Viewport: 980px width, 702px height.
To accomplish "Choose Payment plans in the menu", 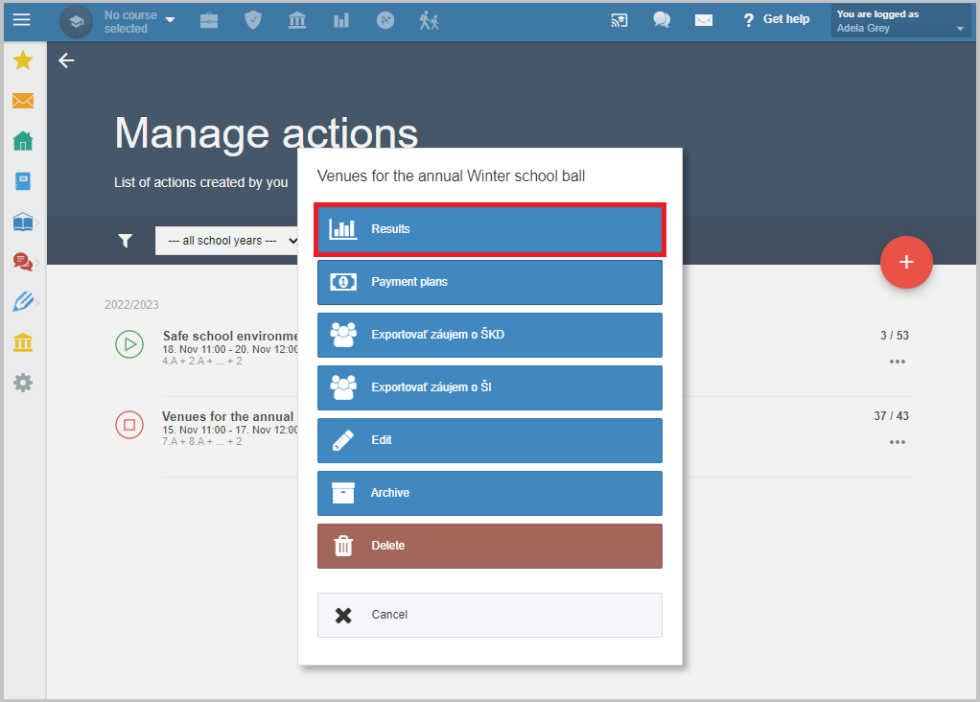I will pos(489,282).
